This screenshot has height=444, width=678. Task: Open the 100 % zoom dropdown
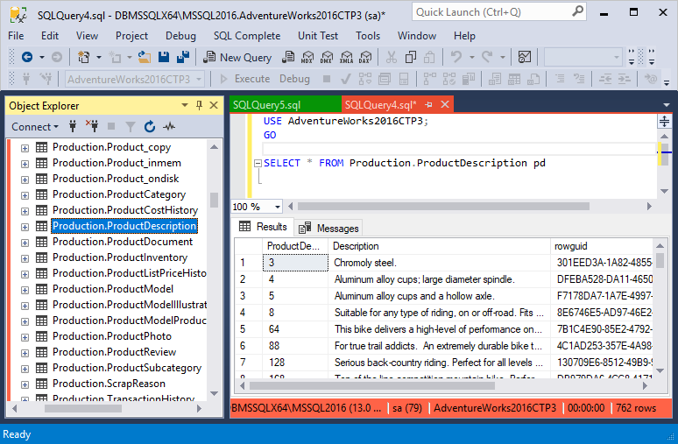[277, 207]
